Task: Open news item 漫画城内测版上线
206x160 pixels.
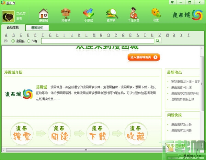Action: click(183, 99)
